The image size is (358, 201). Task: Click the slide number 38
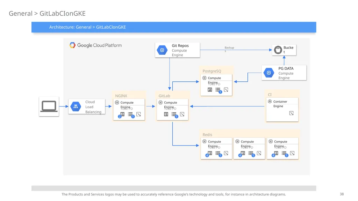tap(342, 194)
